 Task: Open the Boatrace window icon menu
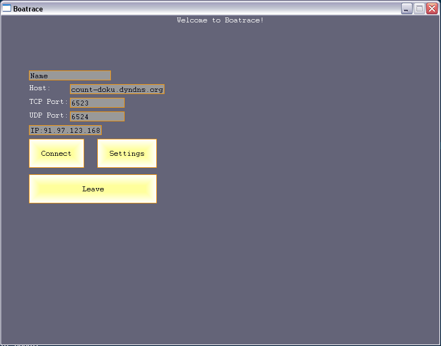click(x=7, y=8)
